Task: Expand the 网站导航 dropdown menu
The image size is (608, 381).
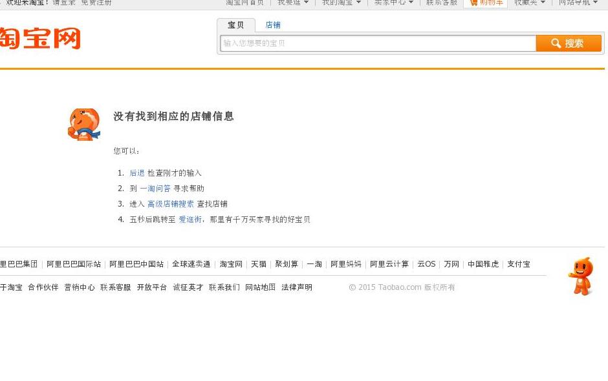Action: (x=578, y=3)
